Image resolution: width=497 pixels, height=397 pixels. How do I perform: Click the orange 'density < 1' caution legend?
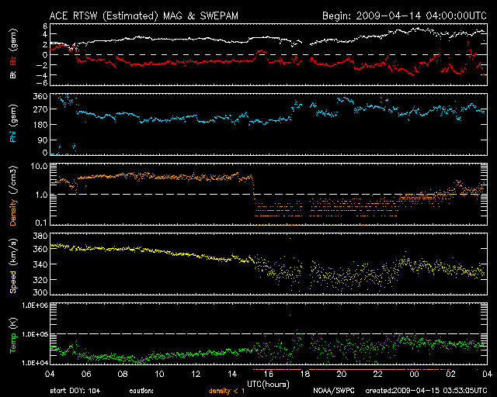pos(225,391)
